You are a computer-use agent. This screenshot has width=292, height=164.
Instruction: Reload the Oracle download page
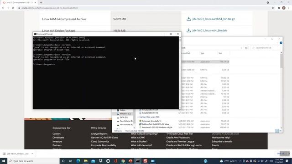click(13, 8)
